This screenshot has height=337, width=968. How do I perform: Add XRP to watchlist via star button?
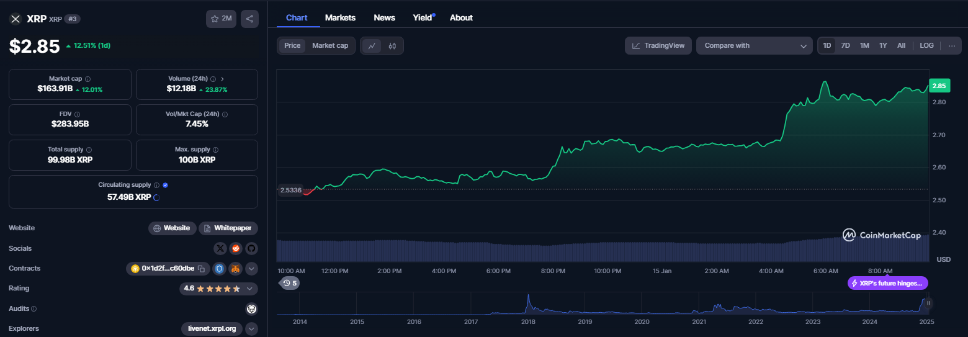(x=222, y=19)
